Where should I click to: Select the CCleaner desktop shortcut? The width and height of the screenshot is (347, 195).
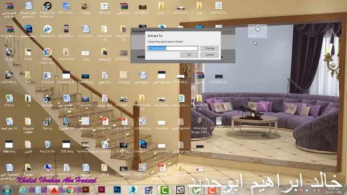click(47, 77)
